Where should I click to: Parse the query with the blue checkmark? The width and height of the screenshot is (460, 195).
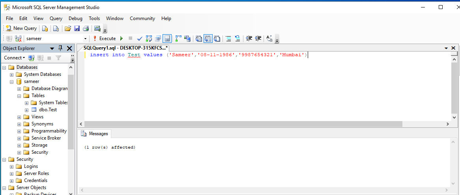140,38
